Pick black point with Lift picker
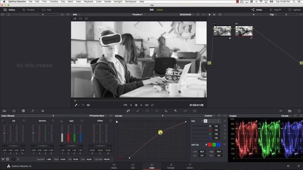This screenshot has width=303, height=170. point(3,121)
